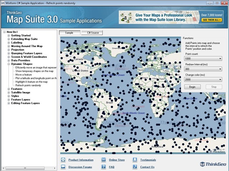This screenshot has width=229, height=171.
Task: Select 'Move a feature' tree item
Action: tap(24, 74)
